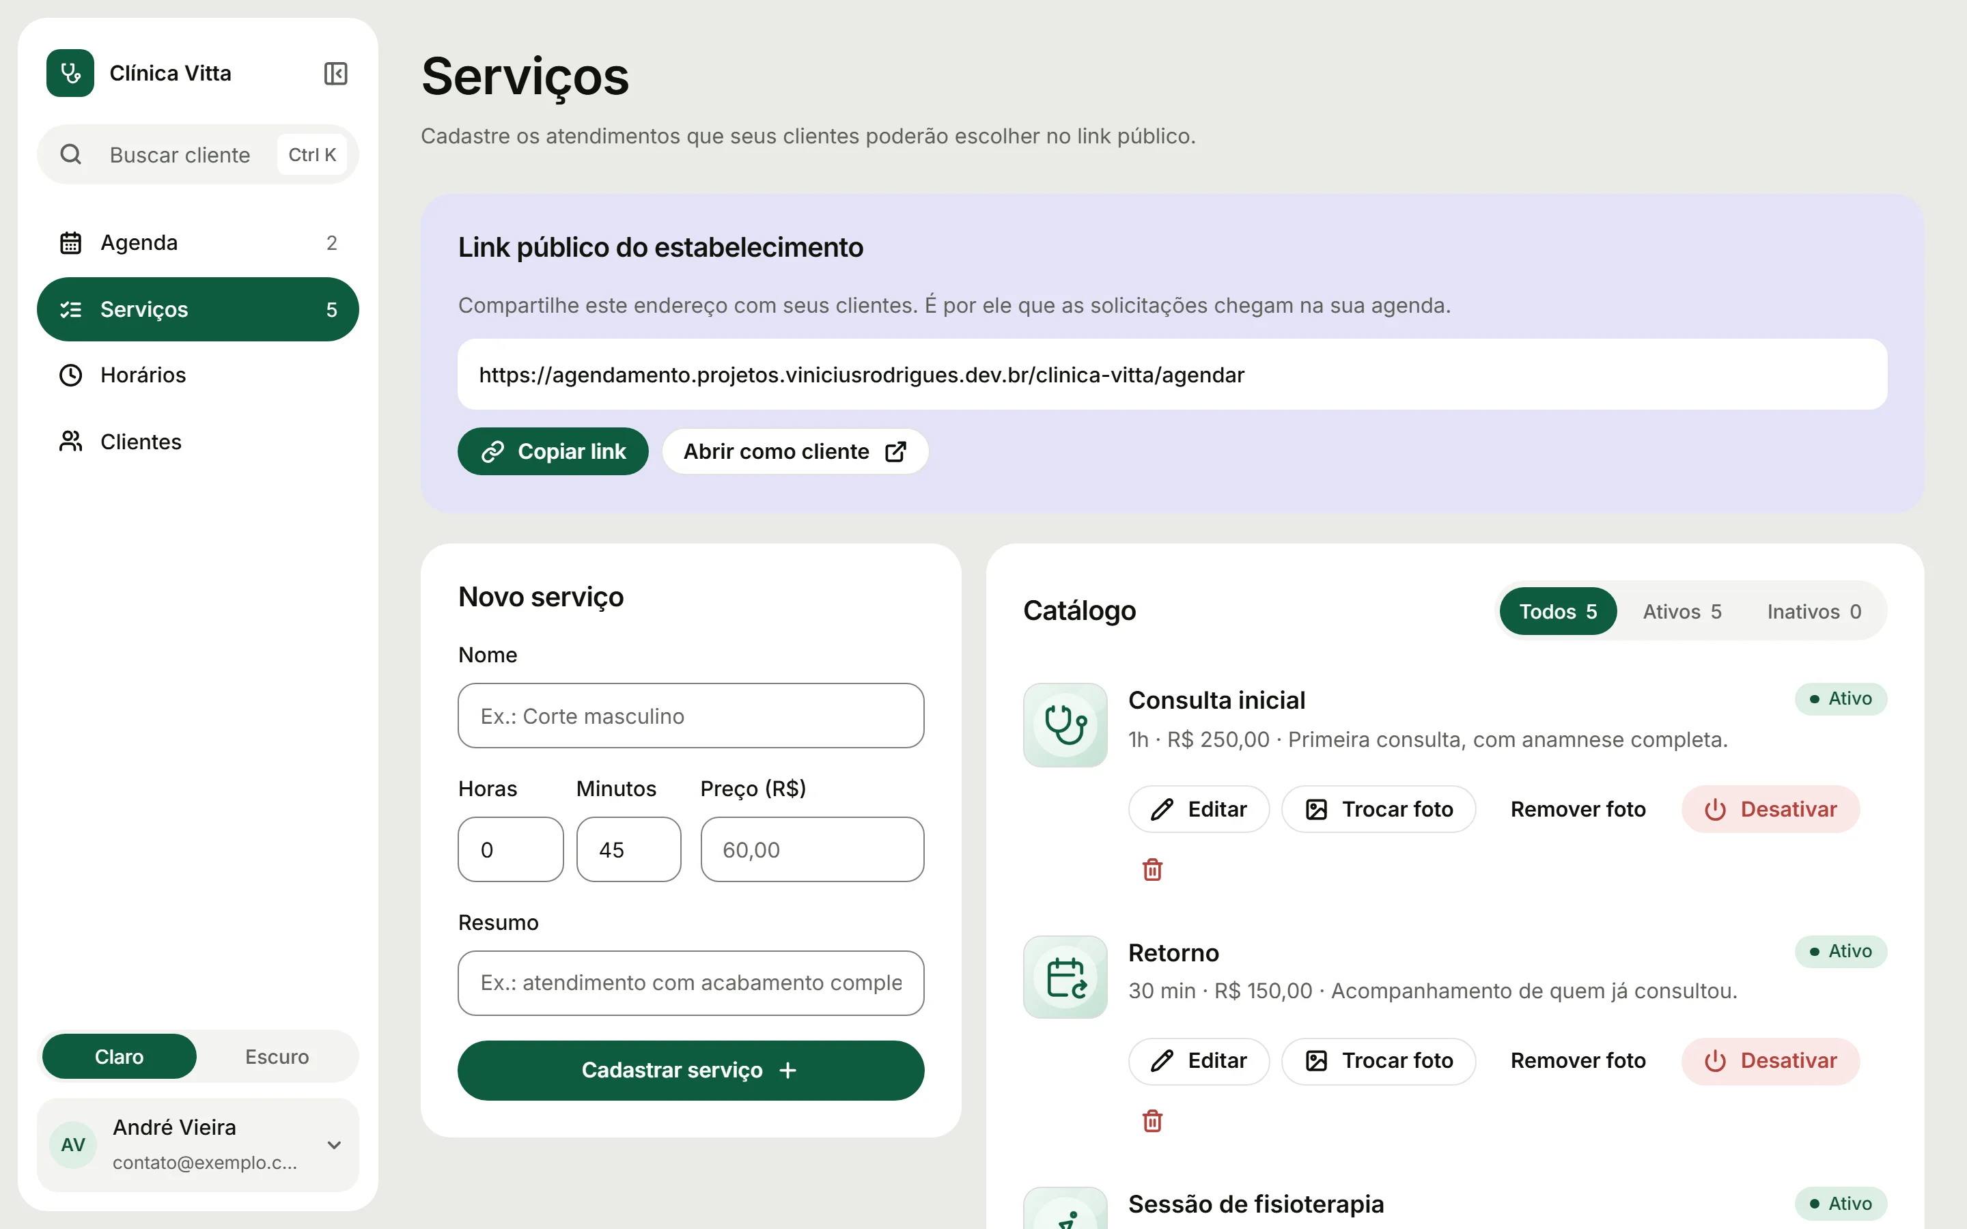The width and height of the screenshot is (1967, 1229).
Task: Click Trocar foto for Retorno
Action: pyautogui.click(x=1378, y=1061)
